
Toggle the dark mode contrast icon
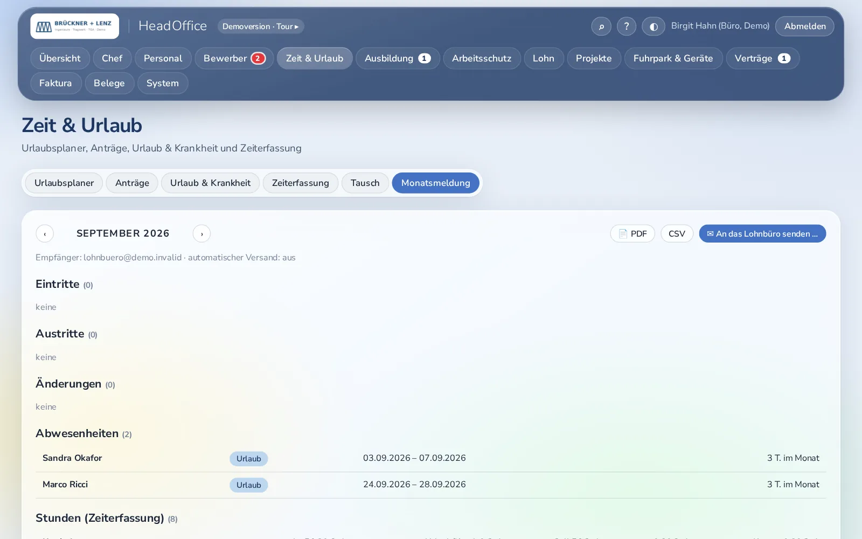654,26
